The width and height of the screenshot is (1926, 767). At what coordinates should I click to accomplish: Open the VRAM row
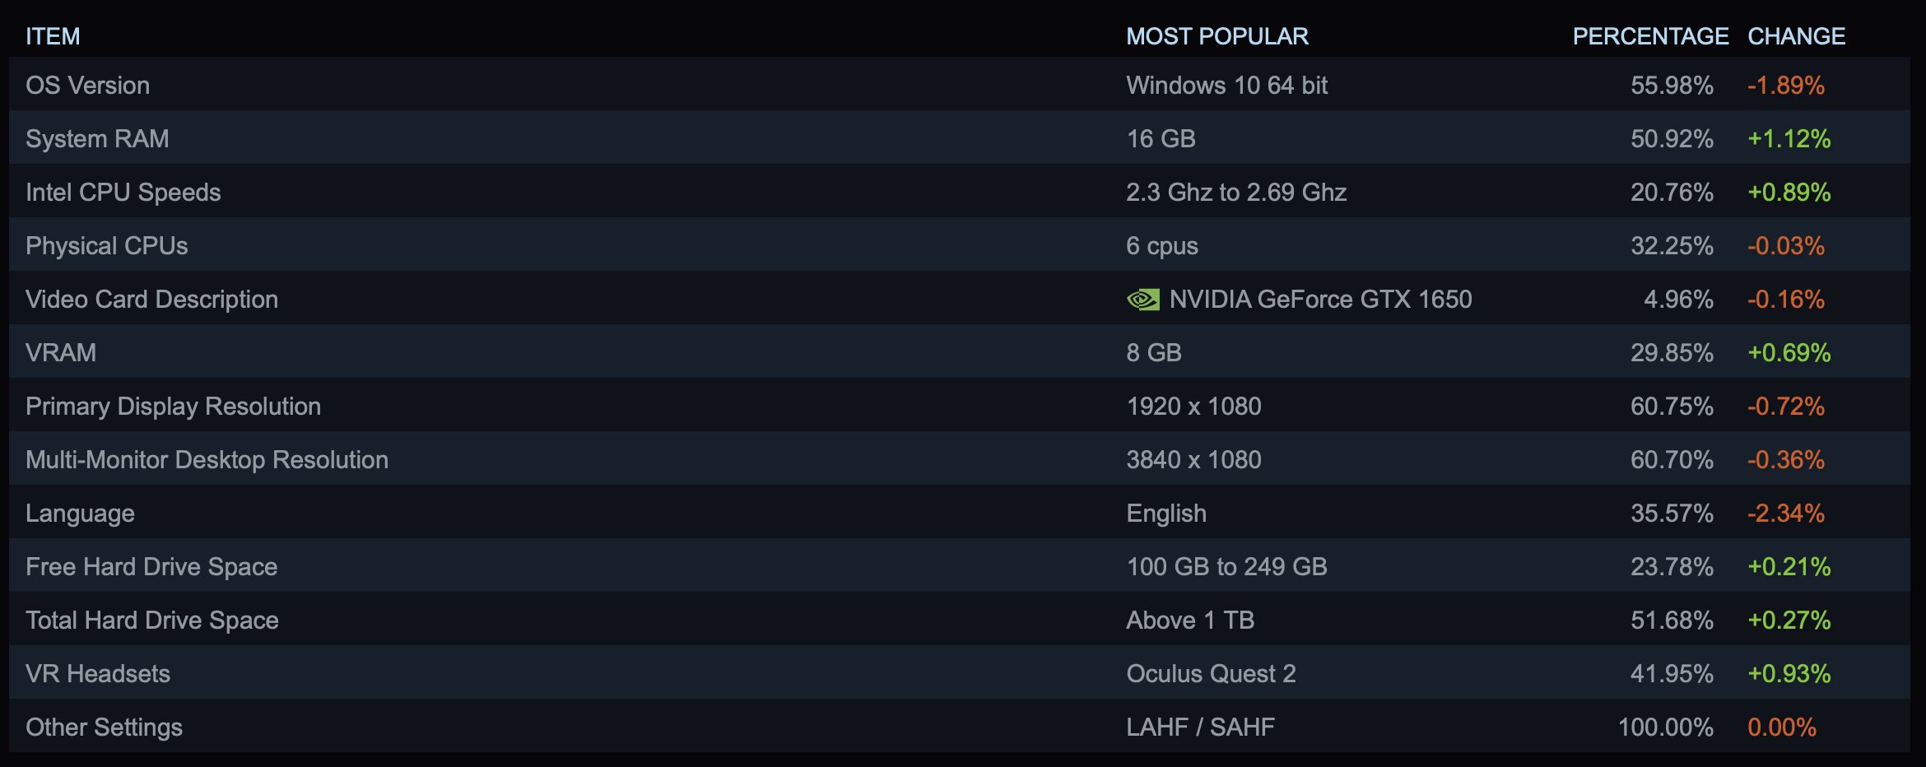click(x=959, y=351)
